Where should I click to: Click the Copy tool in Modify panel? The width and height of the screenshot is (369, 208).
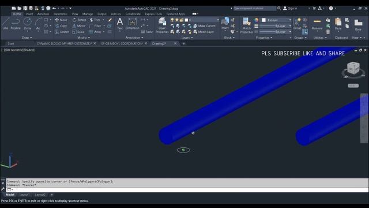(61, 26)
